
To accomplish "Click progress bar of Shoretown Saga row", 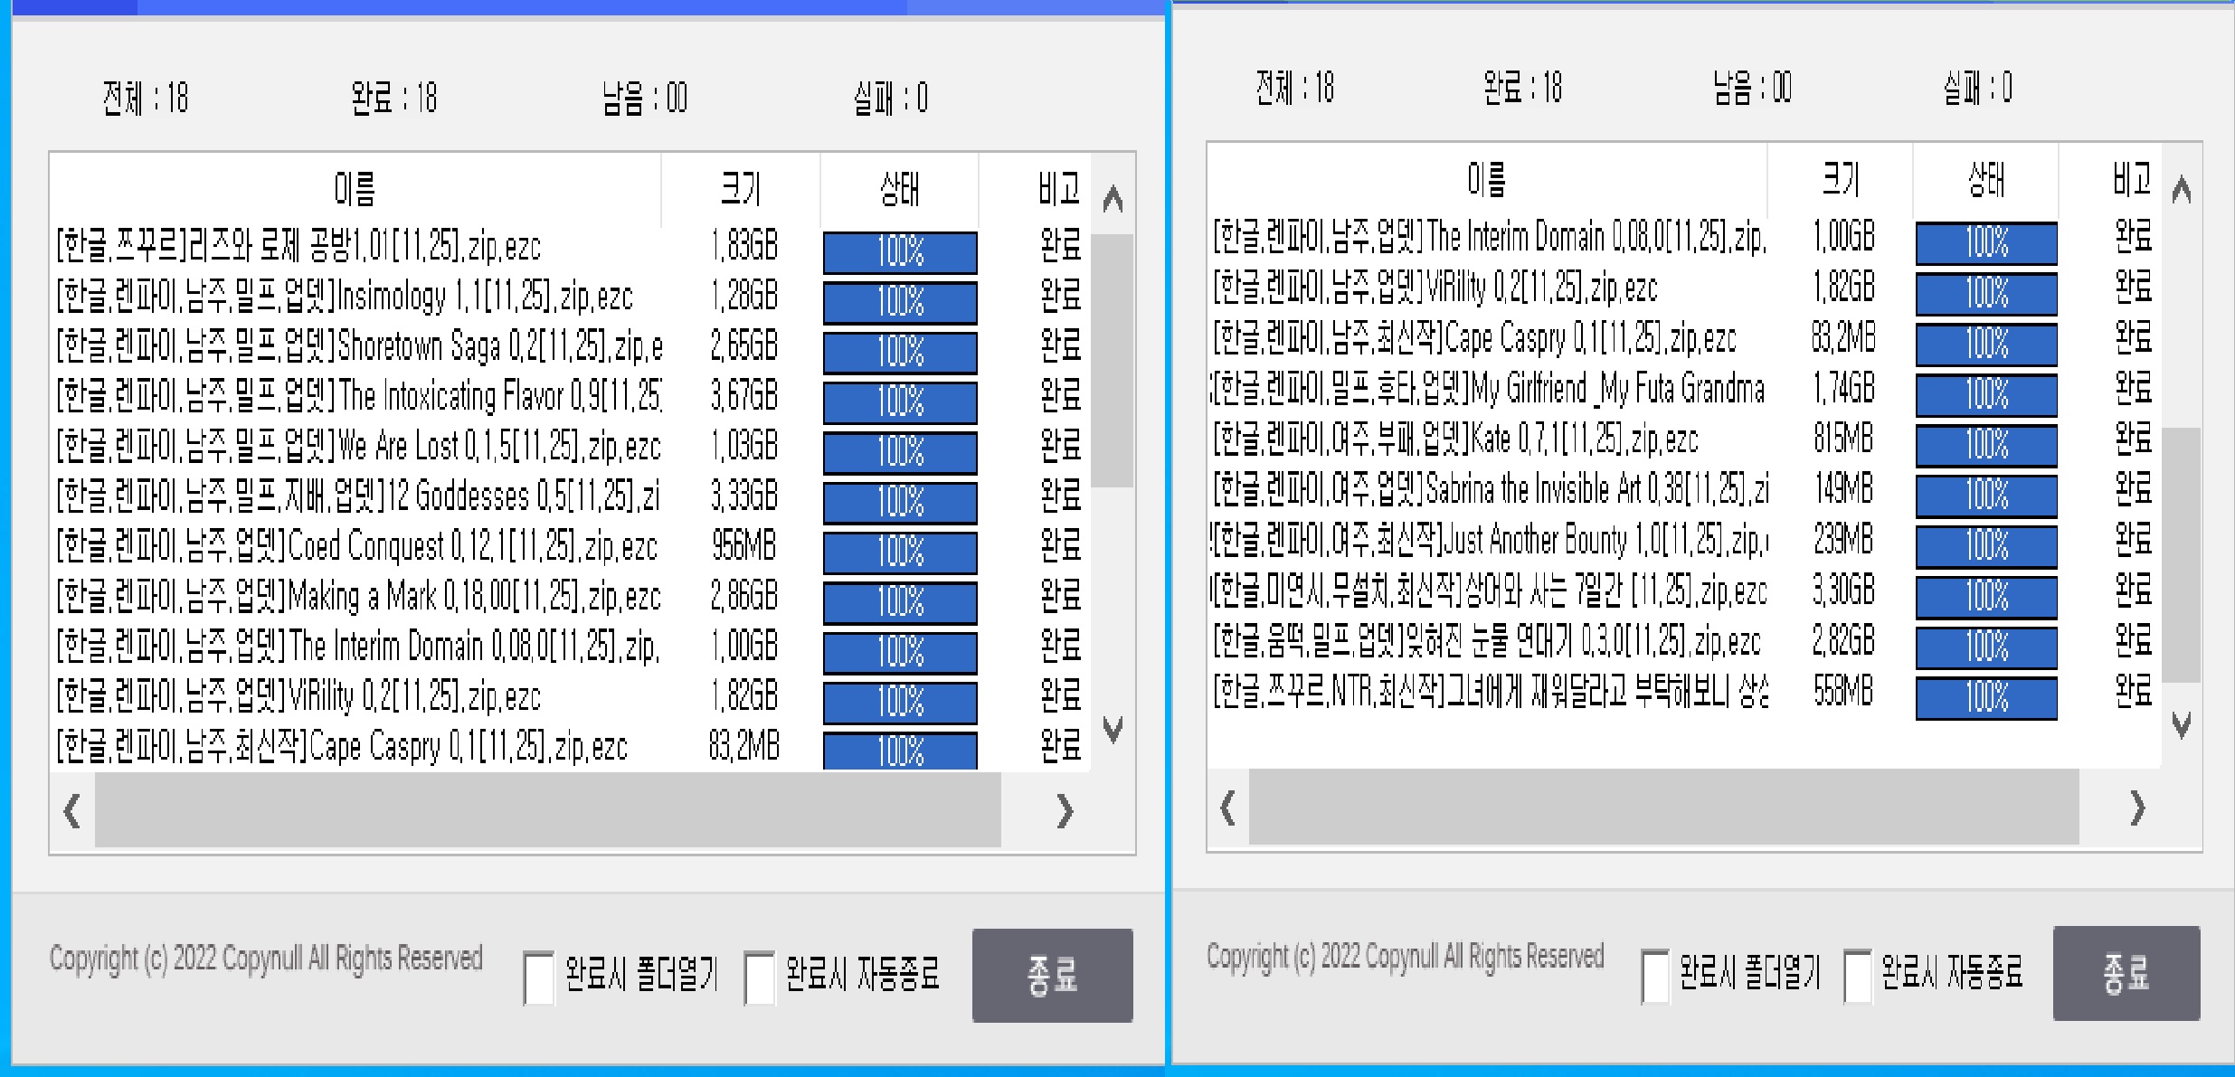I will (900, 351).
